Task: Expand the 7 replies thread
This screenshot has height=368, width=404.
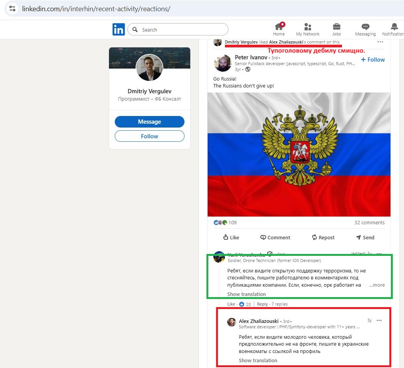Action: [x=280, y=304]
